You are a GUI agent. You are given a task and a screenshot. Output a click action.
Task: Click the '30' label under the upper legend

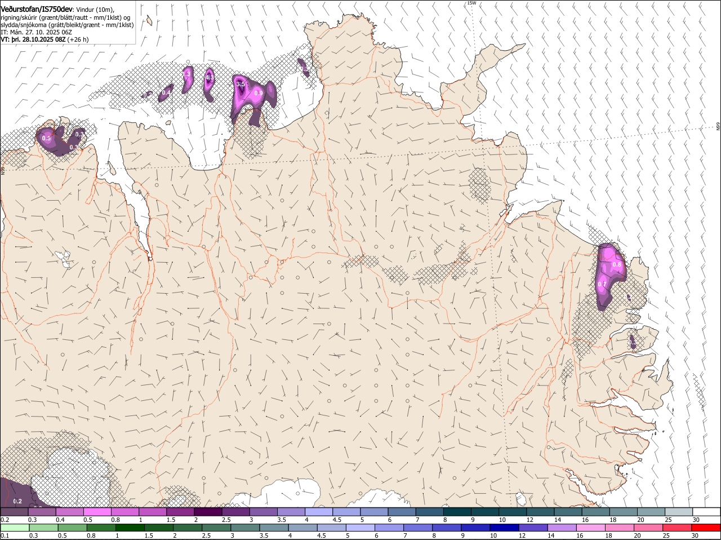[x=696, y=520]
